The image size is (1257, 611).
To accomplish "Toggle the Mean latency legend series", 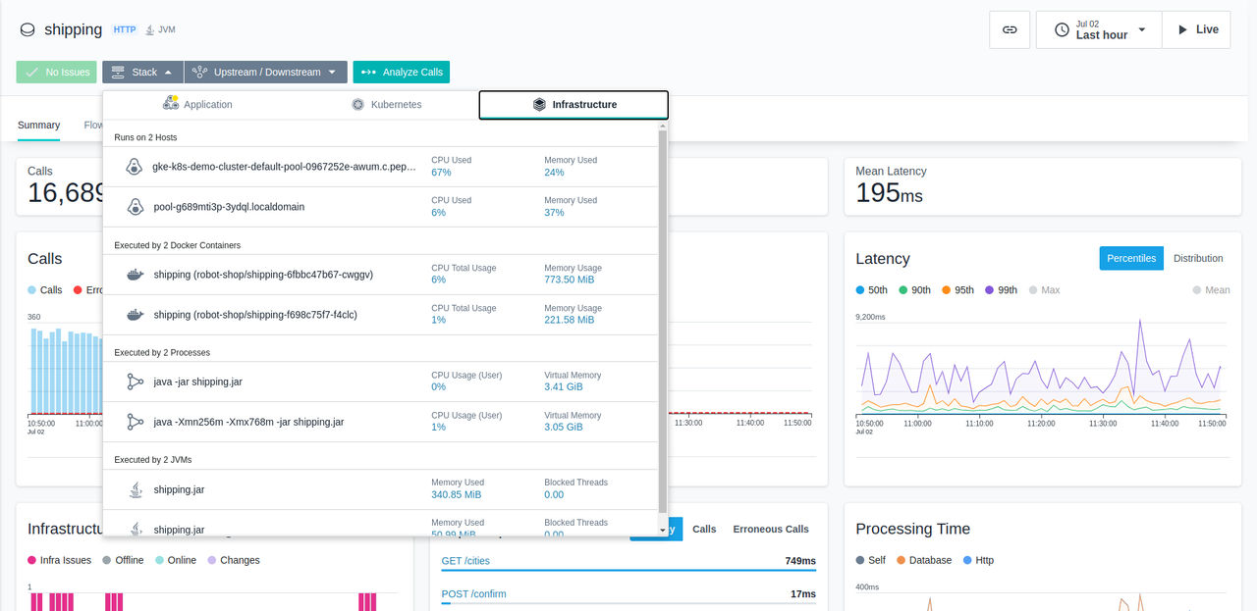I will coord(1211,290).
